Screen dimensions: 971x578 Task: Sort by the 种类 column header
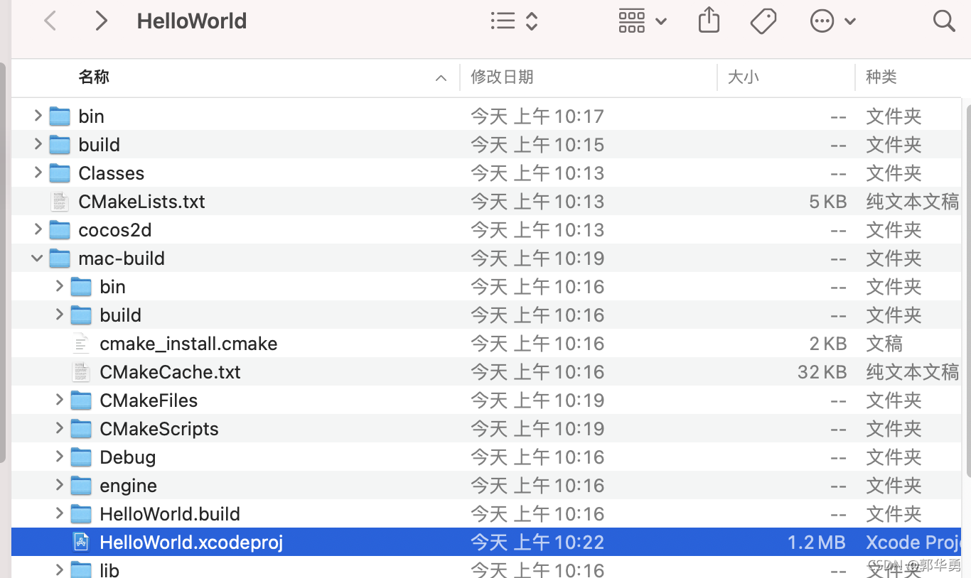tap(881, 77)
